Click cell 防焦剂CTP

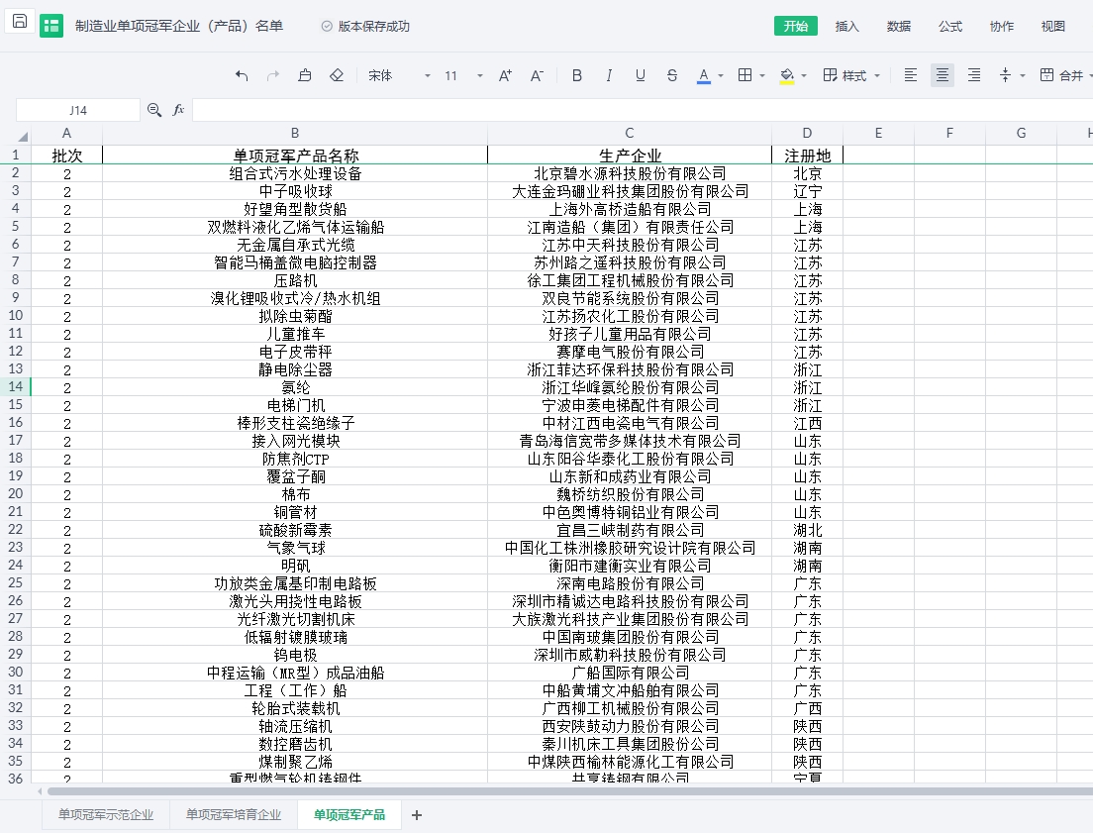[296, 459]
